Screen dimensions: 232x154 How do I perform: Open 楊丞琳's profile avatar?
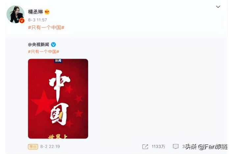pos(15,14)
